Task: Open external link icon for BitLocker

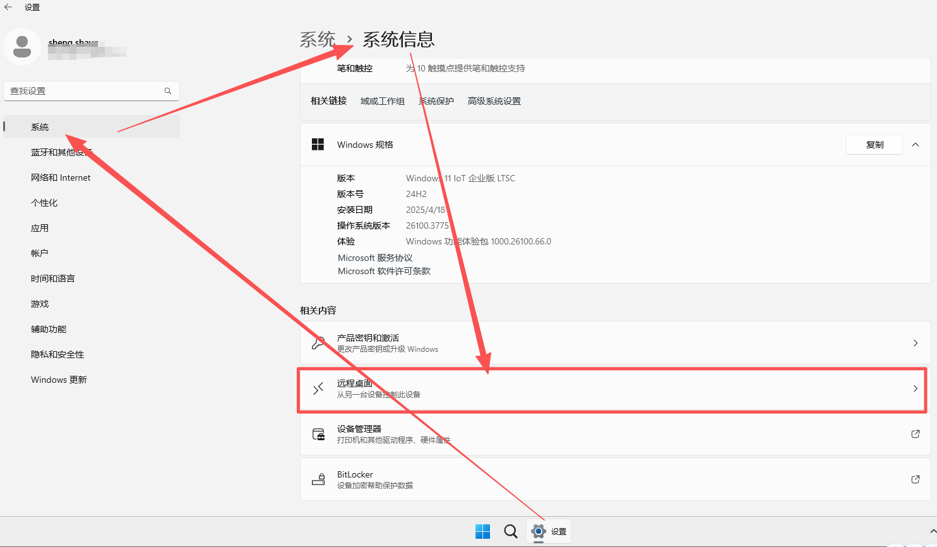Action: tap(916, 479)
